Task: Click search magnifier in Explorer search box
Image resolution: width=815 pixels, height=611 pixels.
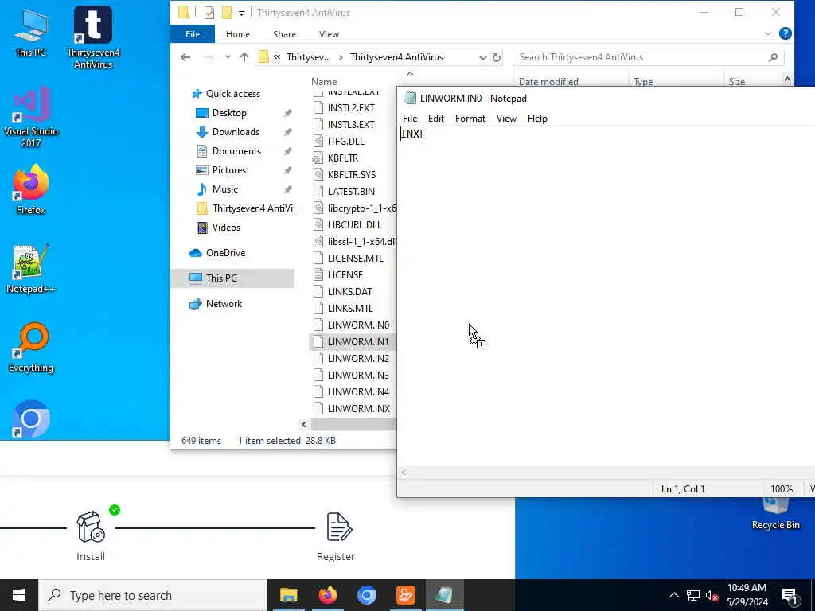Action: (x=773, y=57)
